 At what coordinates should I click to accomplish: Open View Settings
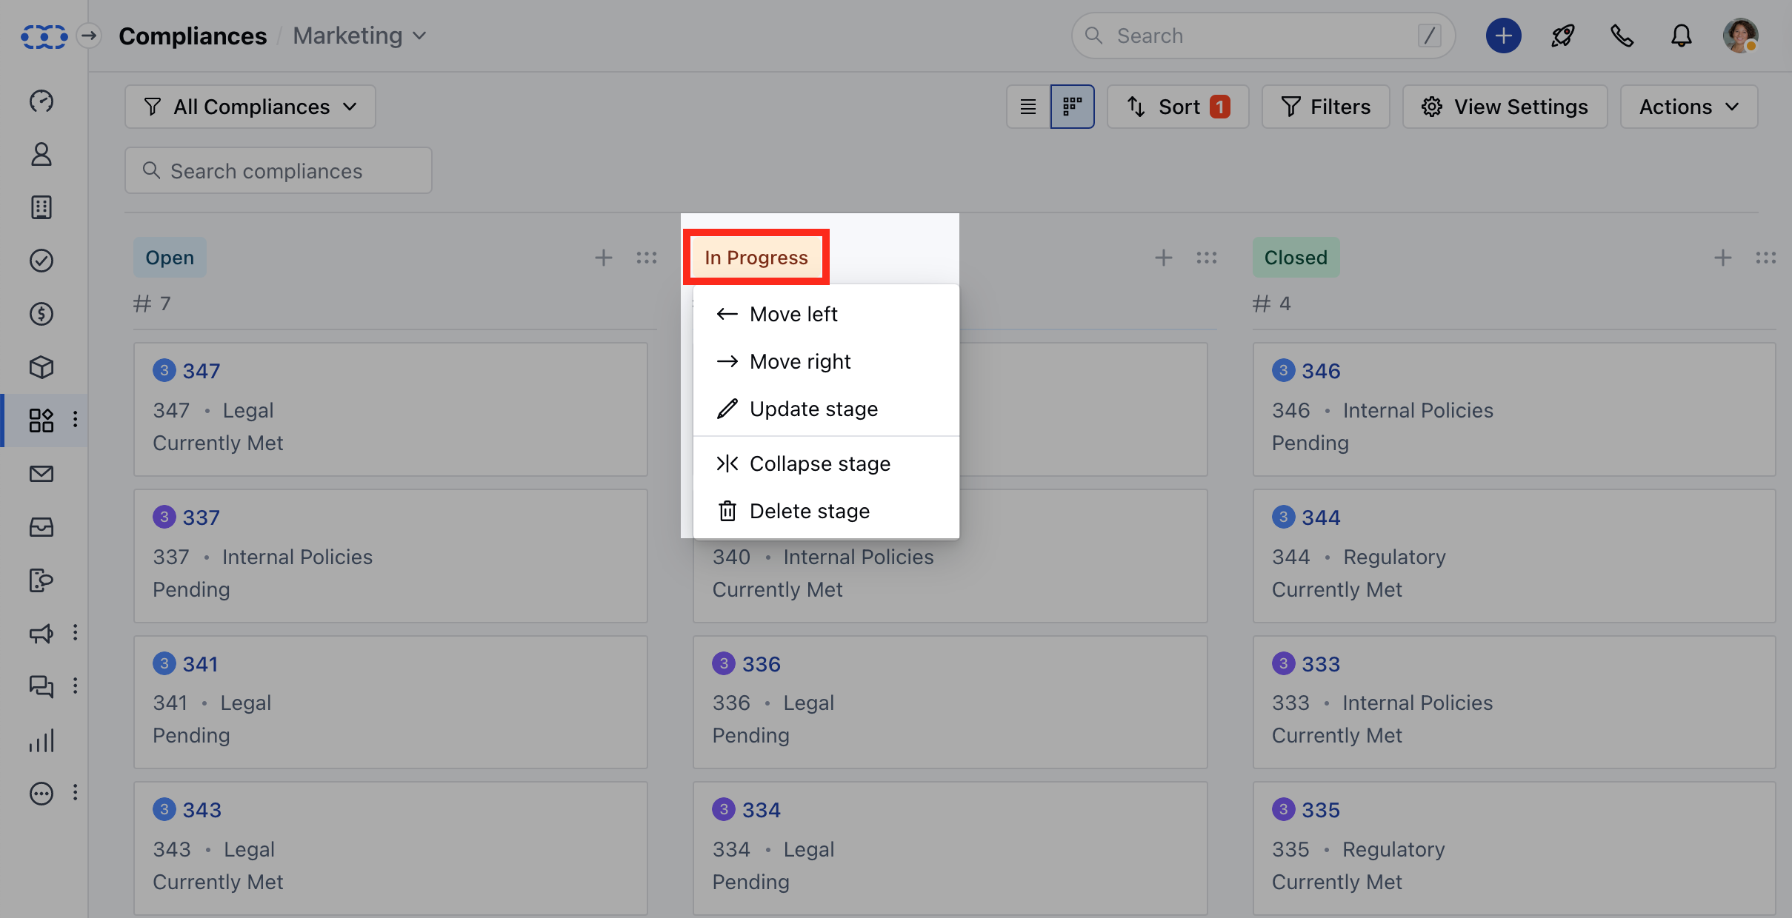click(x=1505, y=107)
